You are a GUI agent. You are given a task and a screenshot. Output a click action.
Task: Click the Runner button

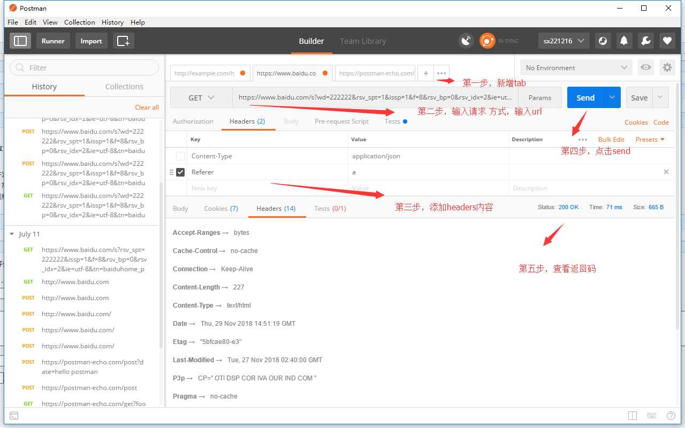pyautogui.click(x=53, y=41)
